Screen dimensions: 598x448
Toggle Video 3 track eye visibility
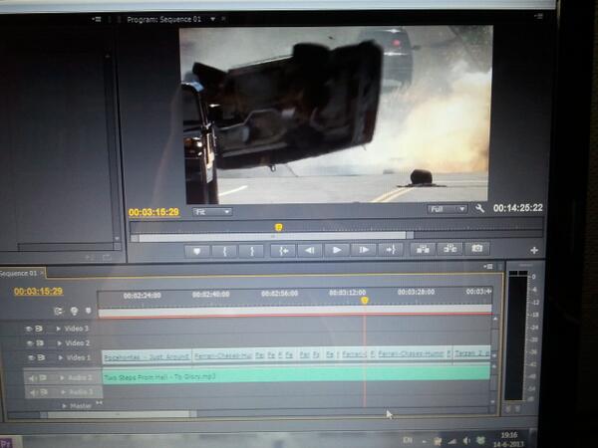(29, 329)
